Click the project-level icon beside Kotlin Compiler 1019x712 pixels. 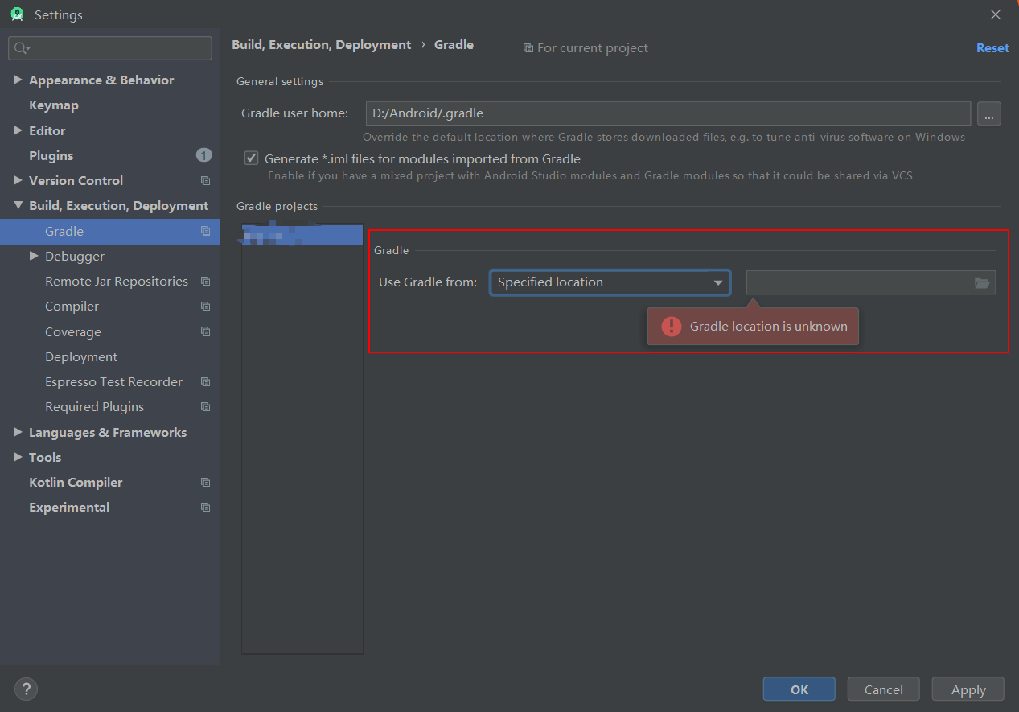point(205,483)
